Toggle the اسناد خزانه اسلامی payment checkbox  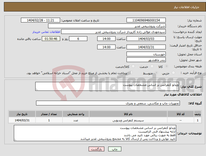point(131,73)
